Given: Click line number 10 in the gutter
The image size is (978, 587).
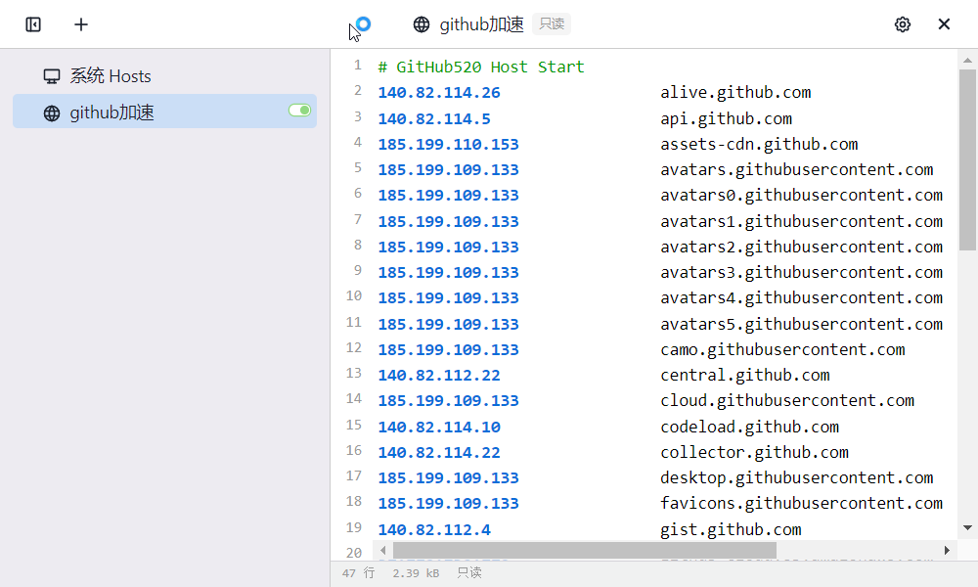Looking at the screenshot, I should 354,295.
